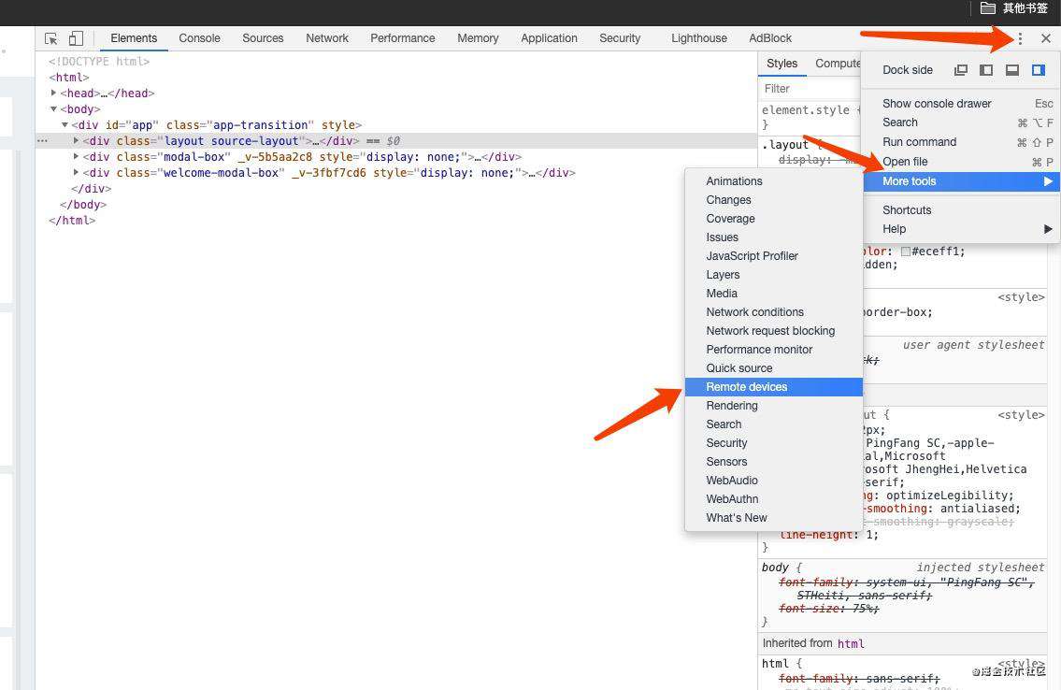Expand the head element node
Image resolution: width=1061 pixels, height=690 pixels.
point(53,93)
